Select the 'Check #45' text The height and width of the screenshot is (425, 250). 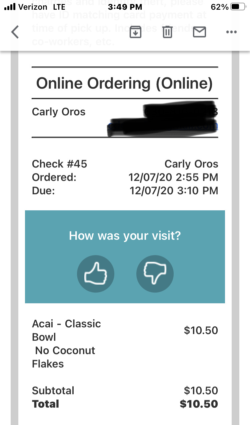(x=59, y=164)
